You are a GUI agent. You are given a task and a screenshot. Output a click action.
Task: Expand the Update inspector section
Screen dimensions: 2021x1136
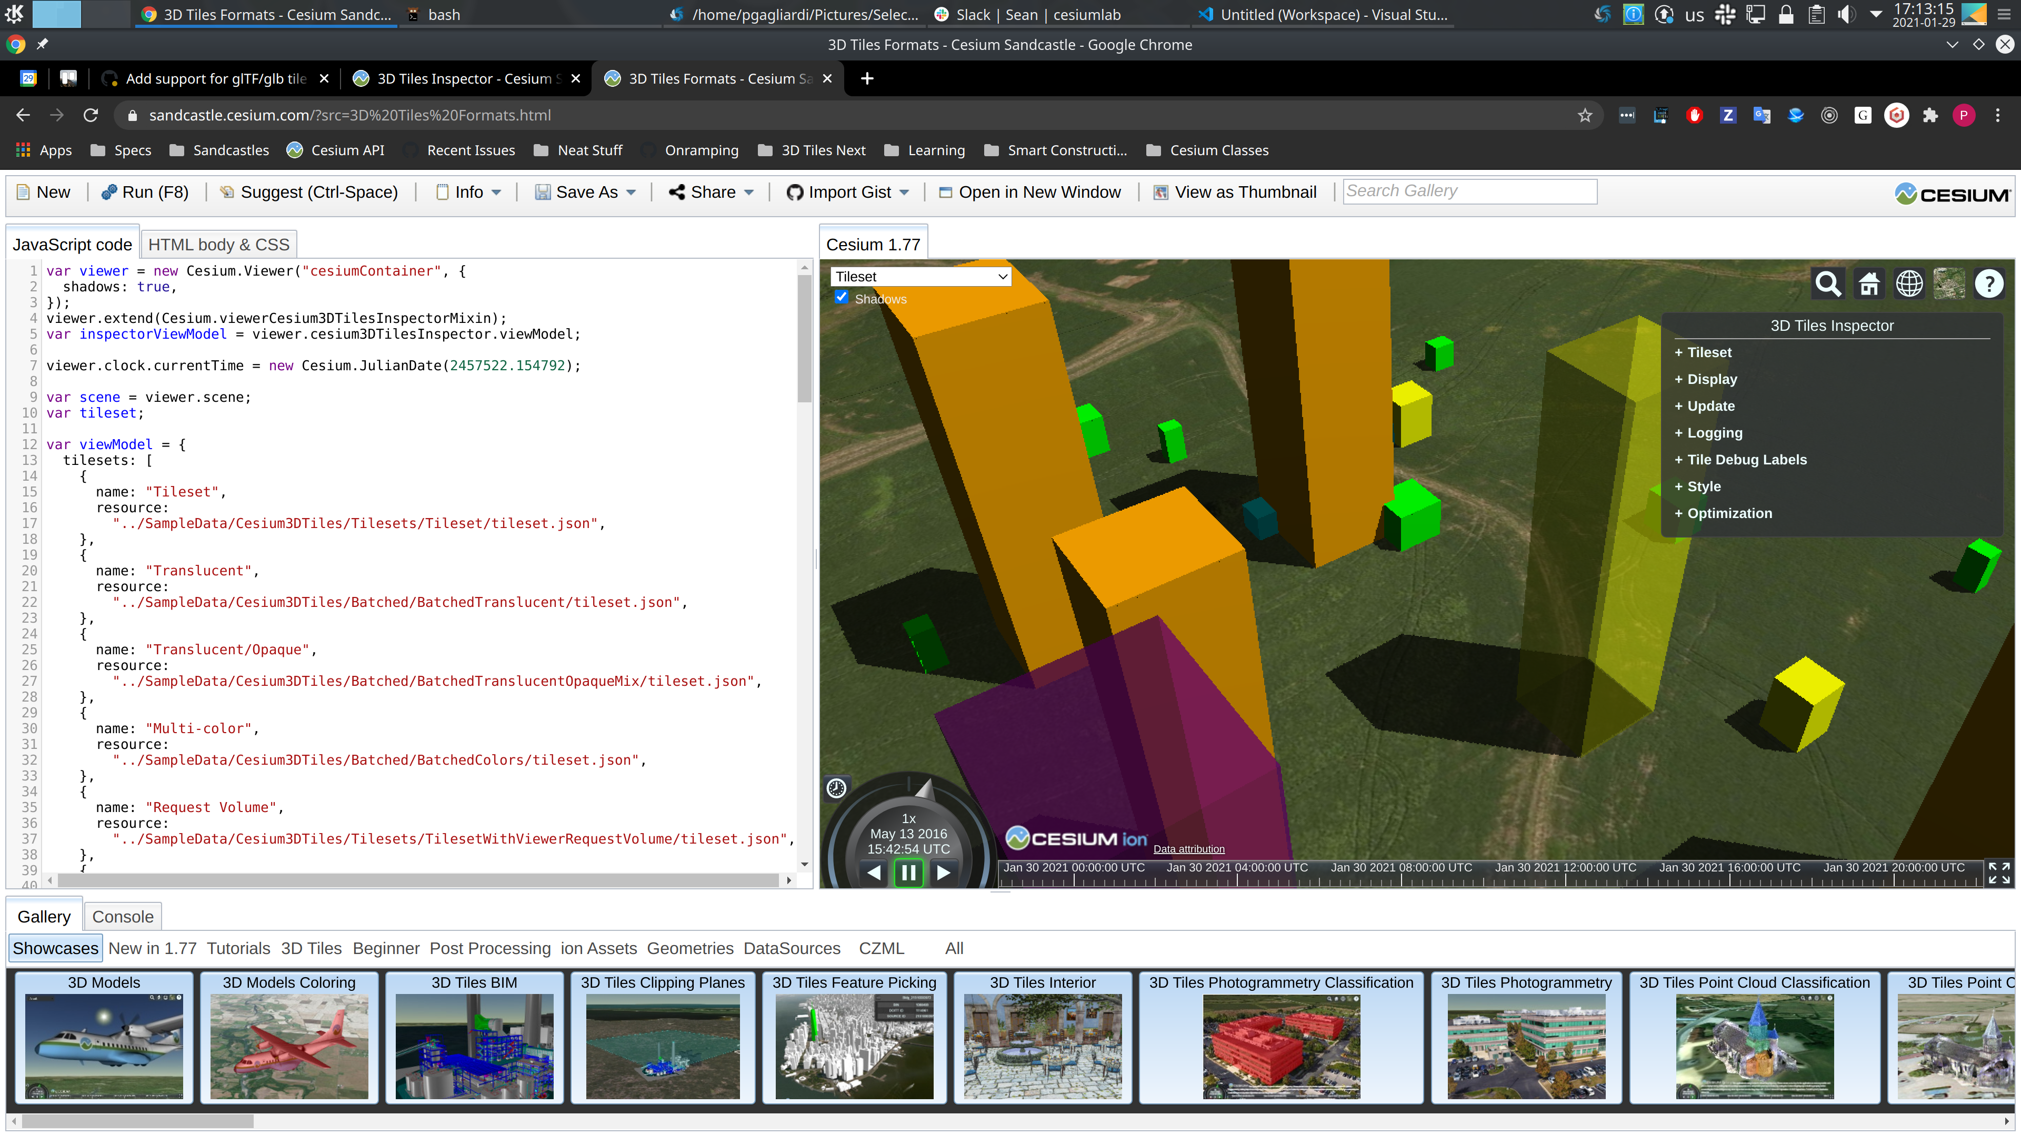point(1704,406)
